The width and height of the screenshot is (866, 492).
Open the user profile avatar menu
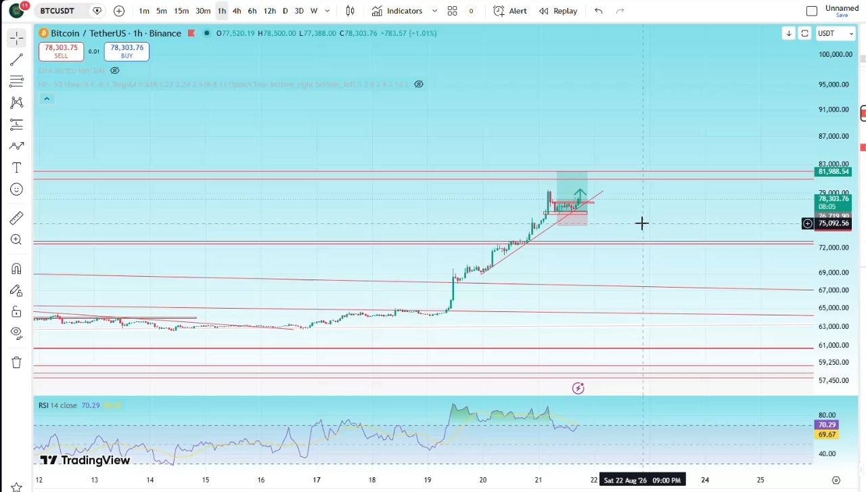pyautogui.click(x=18, y=11)
